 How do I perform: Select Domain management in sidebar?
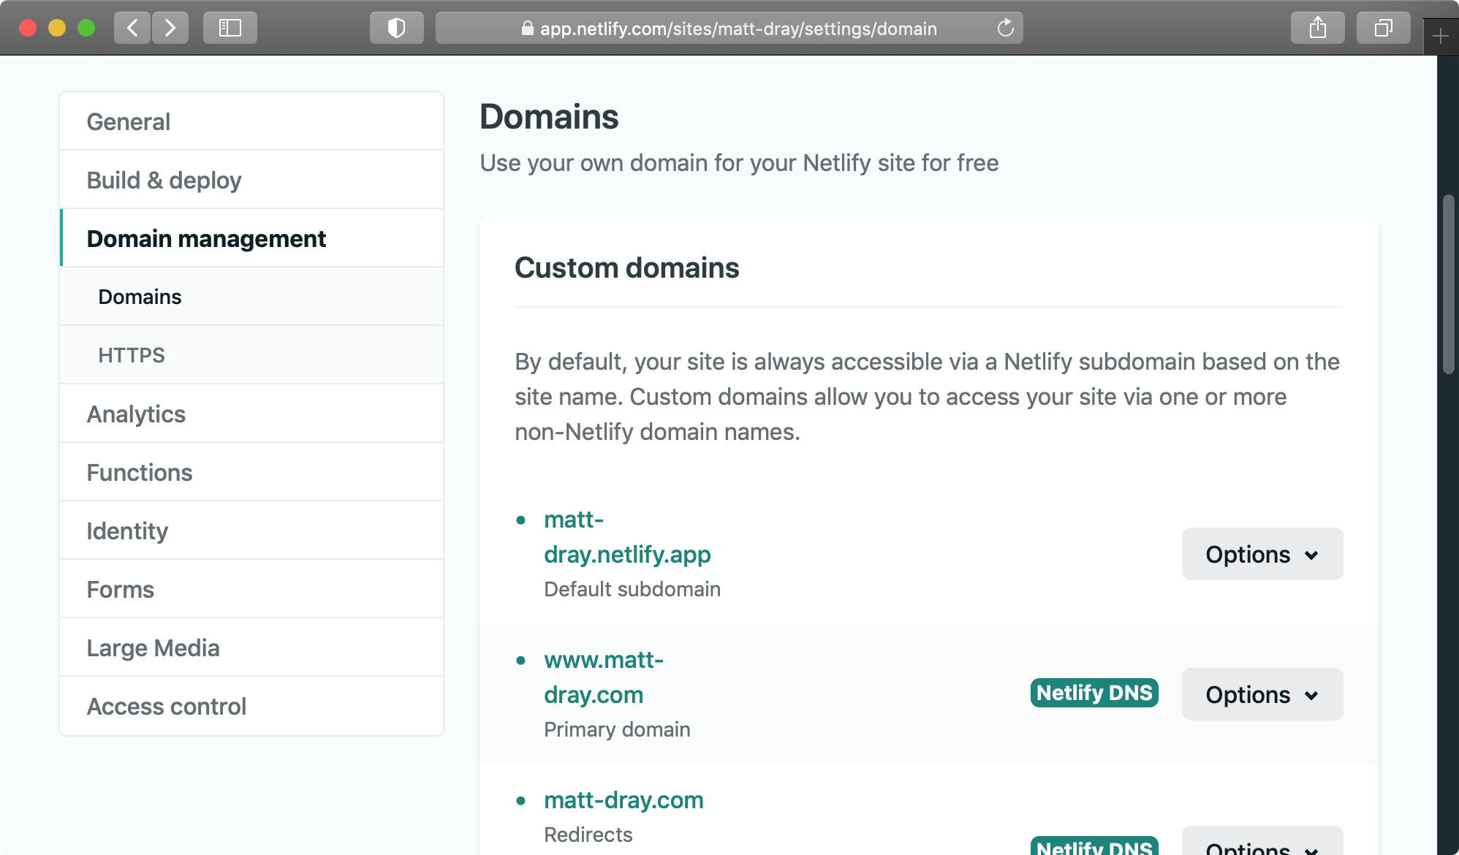click(251, 238)
